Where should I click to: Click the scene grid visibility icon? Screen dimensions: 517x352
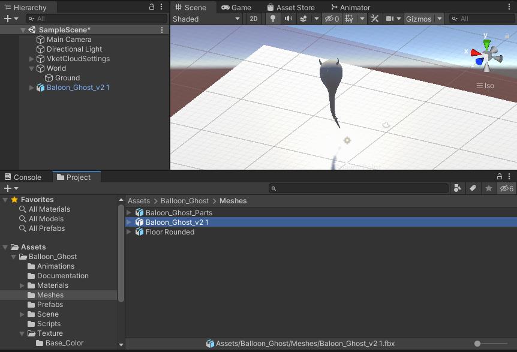tap(350, 19)
